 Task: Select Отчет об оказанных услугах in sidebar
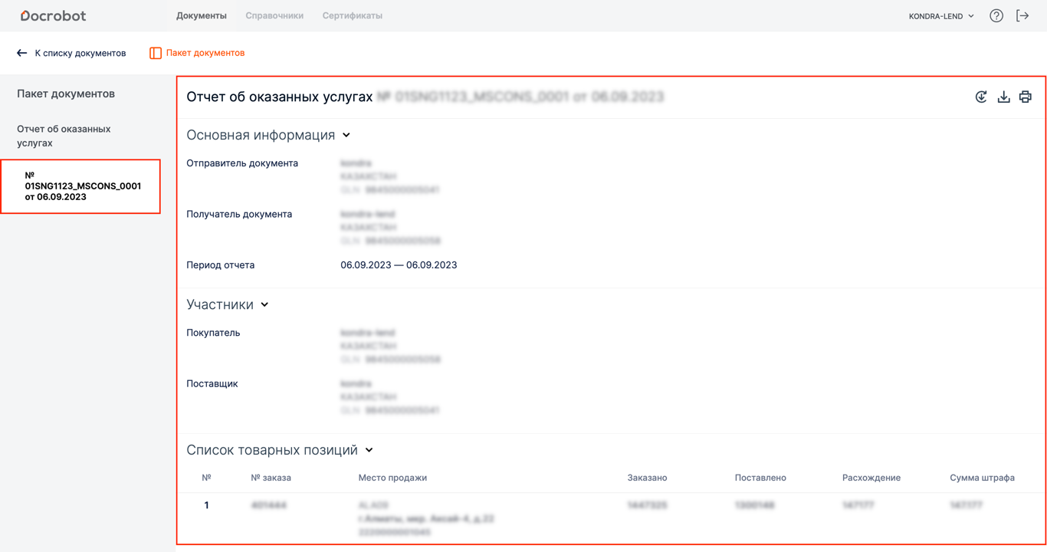tap(64, 136)
